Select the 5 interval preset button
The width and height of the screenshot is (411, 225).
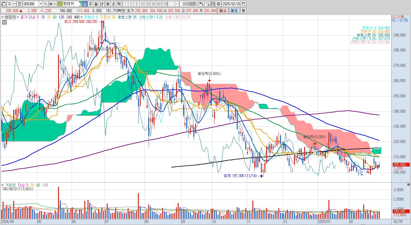[136, 4]
